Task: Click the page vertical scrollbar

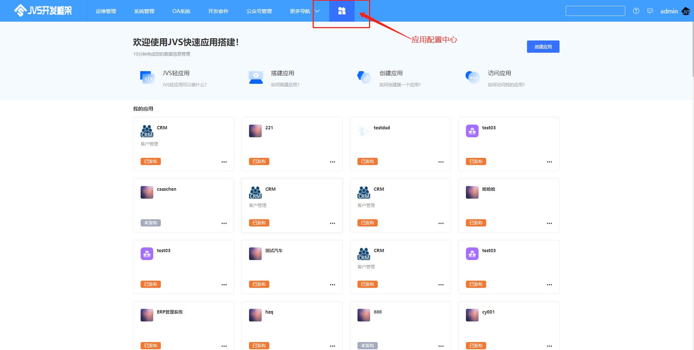Action: [x=693, y=49]
